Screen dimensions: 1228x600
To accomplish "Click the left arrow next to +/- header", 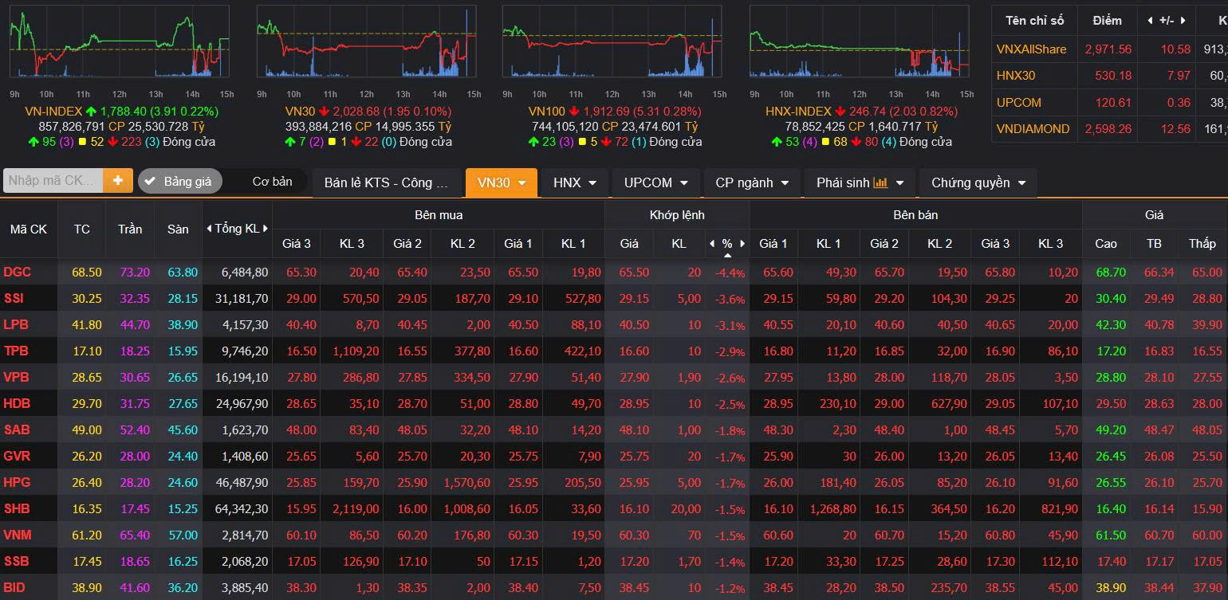I will click(x=1150, y=21).
